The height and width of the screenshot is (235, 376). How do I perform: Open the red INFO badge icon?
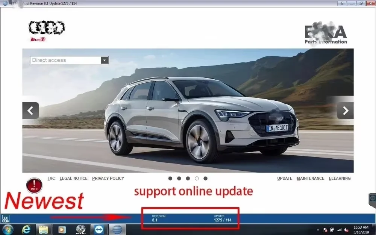pos(34,185)
